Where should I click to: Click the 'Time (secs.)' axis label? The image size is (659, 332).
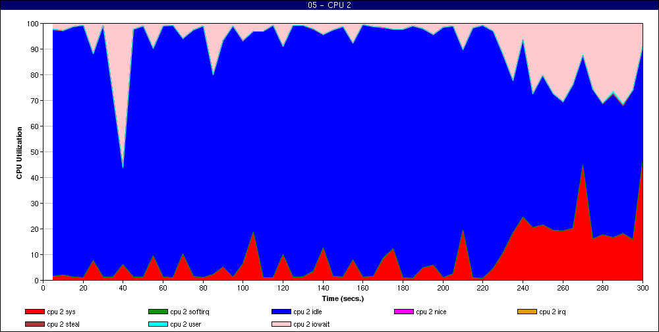click(x=343, y=299)
